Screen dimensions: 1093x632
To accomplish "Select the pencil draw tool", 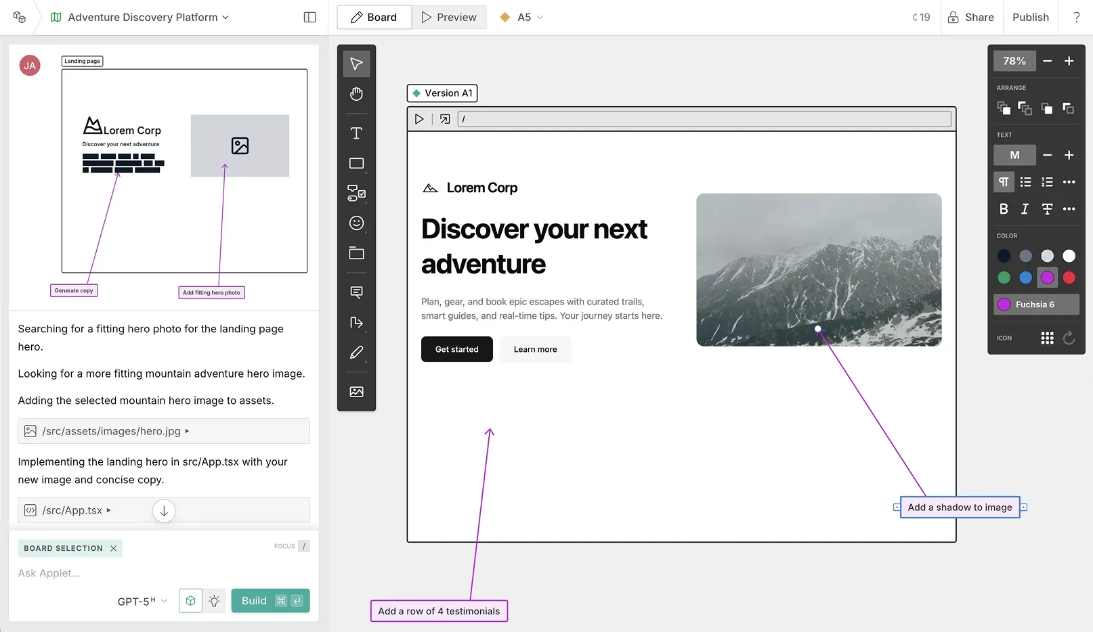I will 356,353.
